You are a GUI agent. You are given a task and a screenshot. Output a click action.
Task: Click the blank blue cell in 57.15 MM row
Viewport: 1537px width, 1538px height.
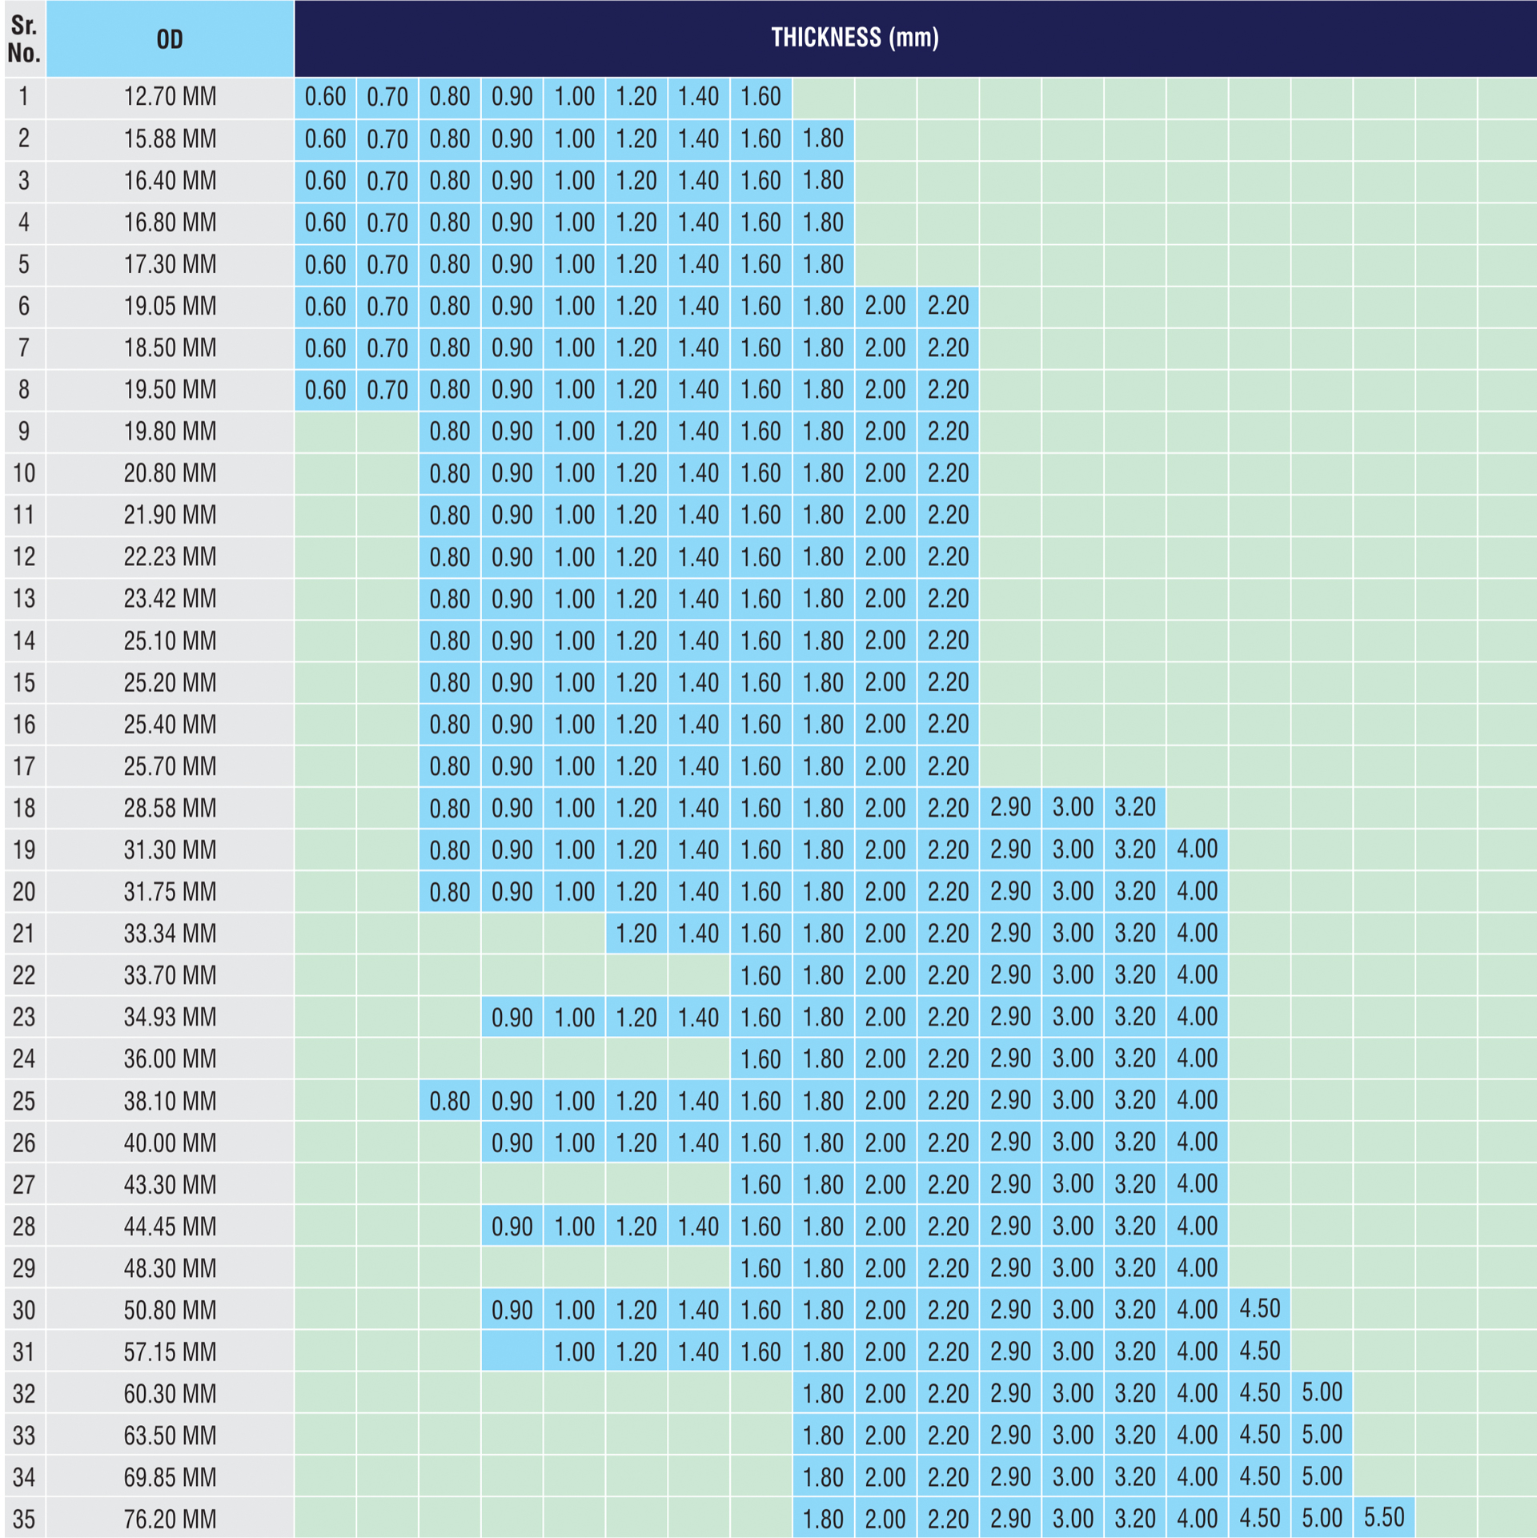tap(512, 1351)
